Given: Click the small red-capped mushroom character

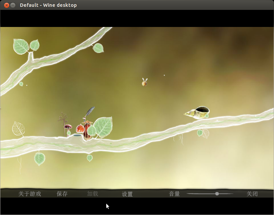Looking at the screenshot, I should pos(68,128).
